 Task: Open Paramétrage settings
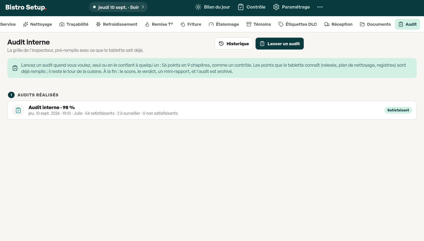pyautogui.click(x=291, y=7)
